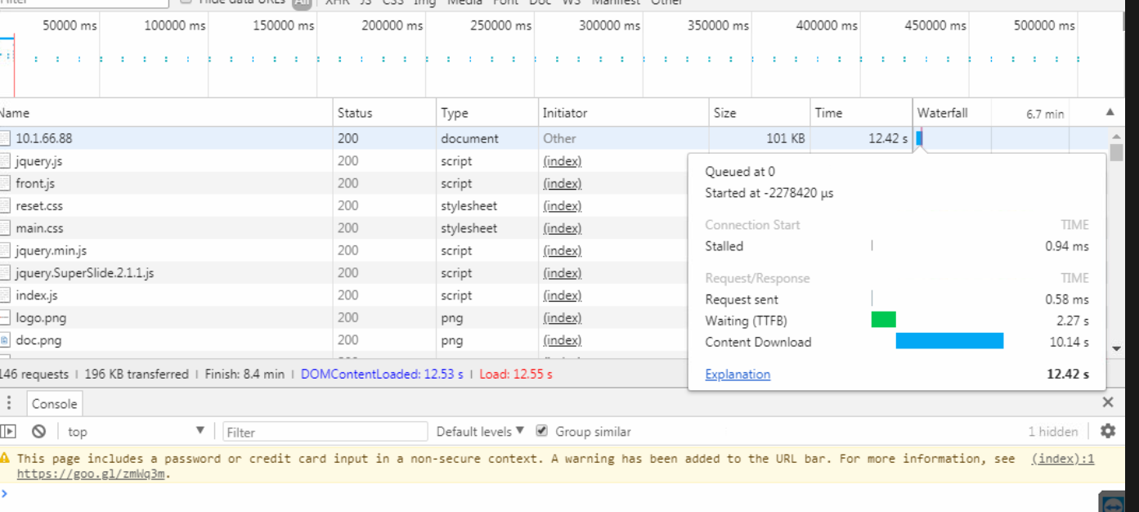Open the console settings gear
Viewport: 1139px width, 512px height.
point(1108,431)
